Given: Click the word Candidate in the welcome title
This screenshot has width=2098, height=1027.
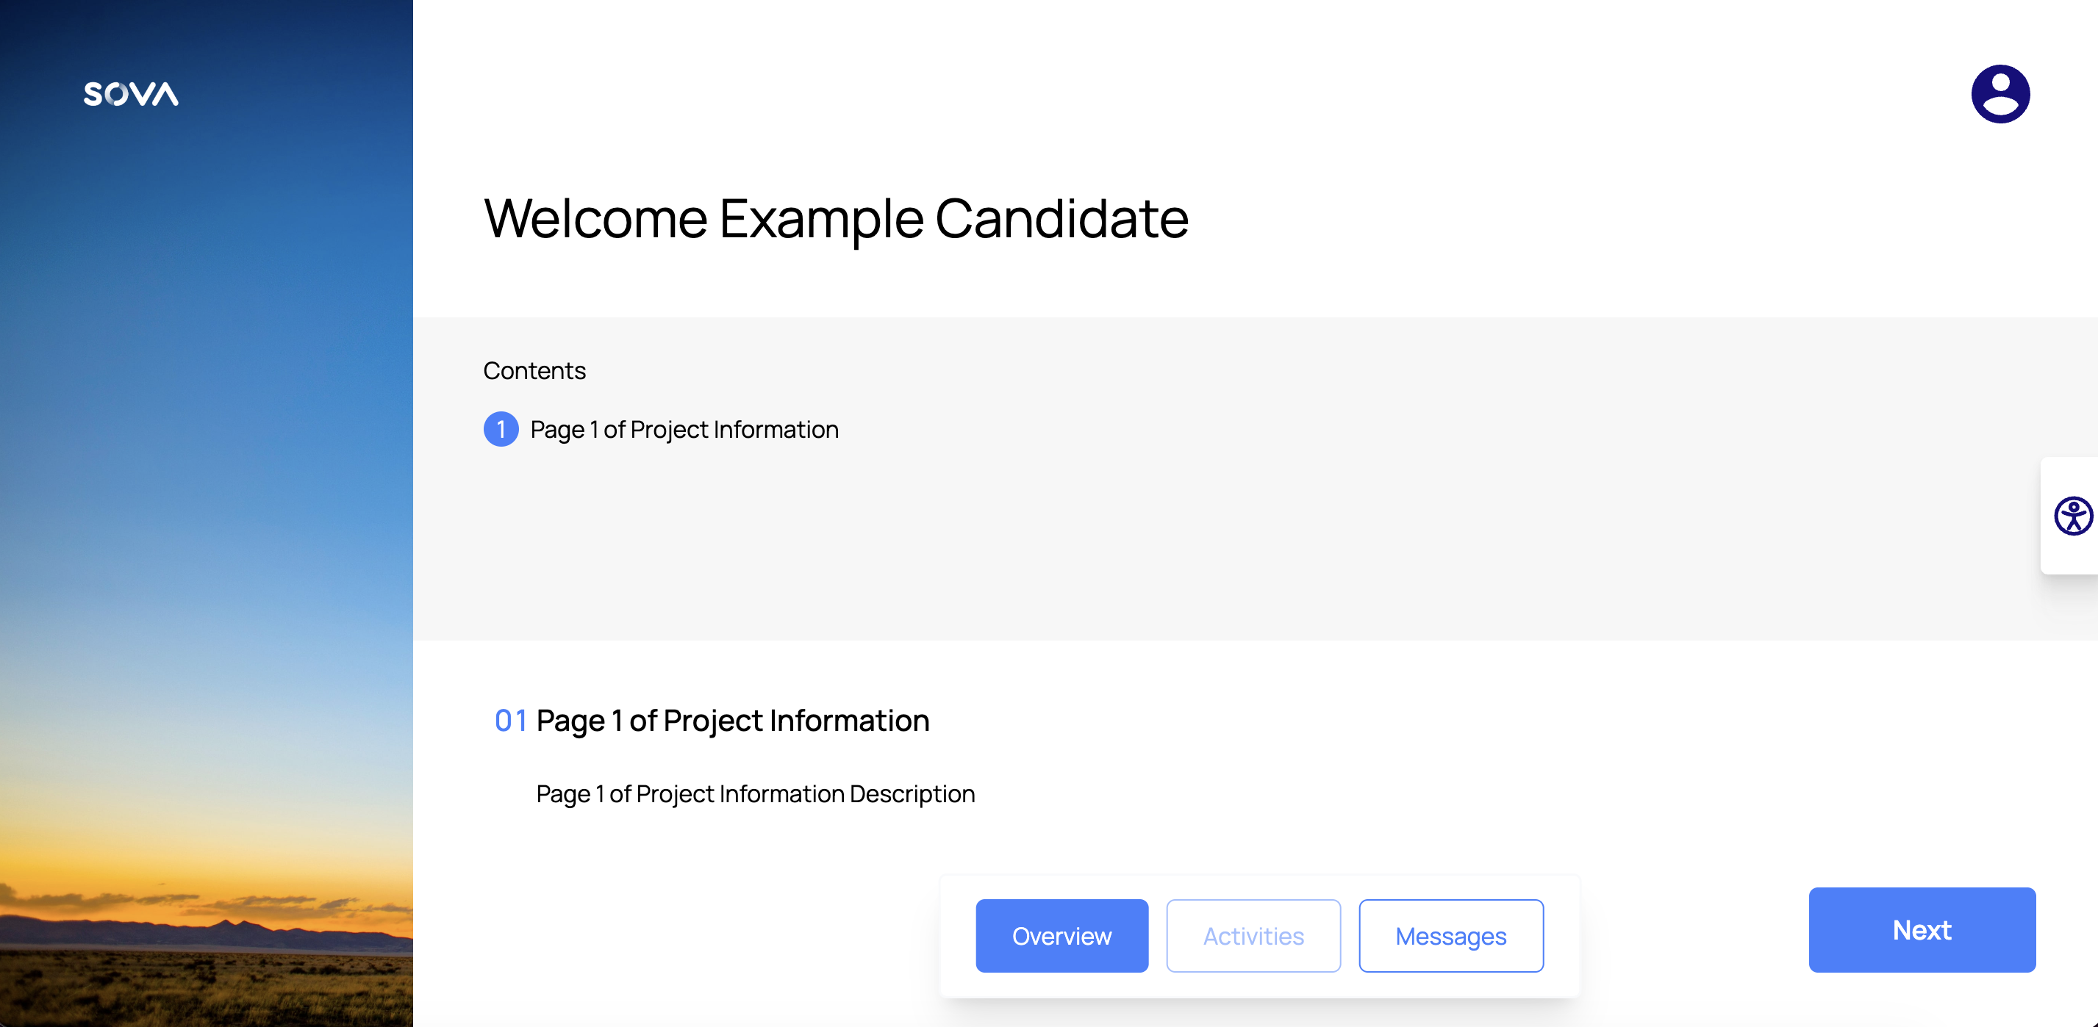Looking at the screenshot, I should pyautogui.click(x=1062, y=218).
